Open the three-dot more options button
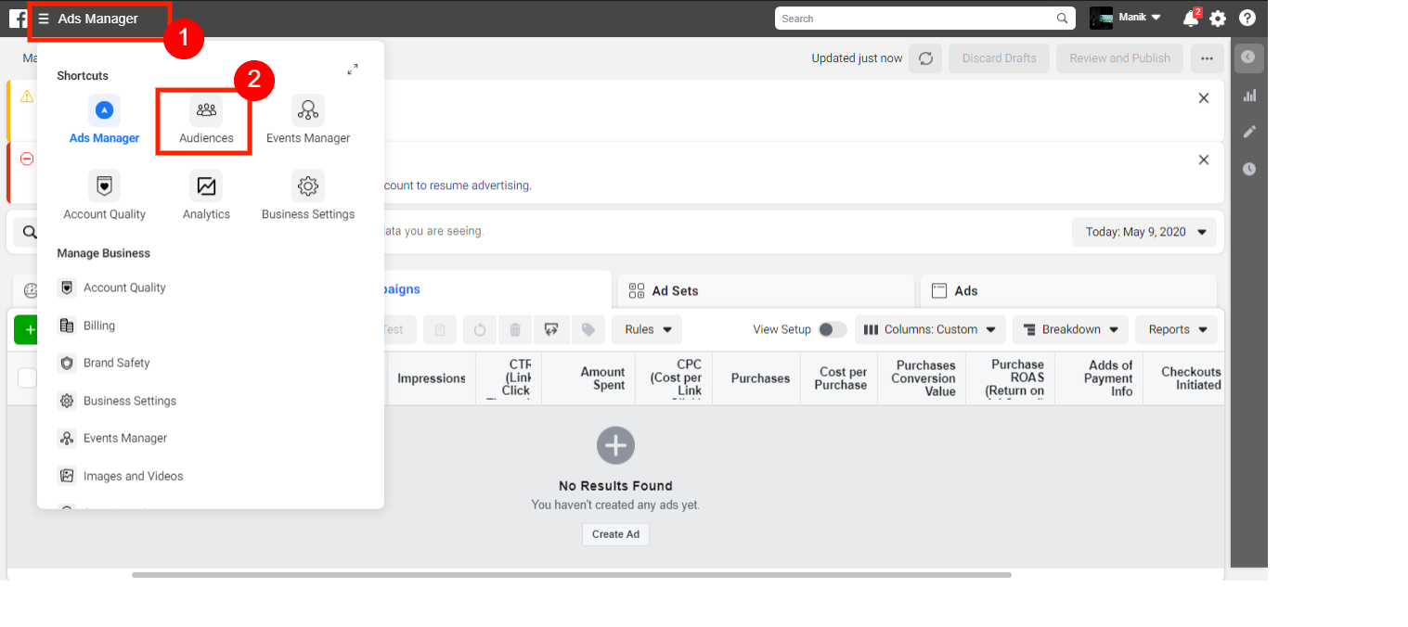 coord(1207,58)
